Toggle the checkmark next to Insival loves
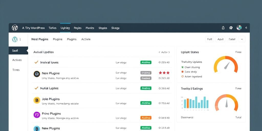The height and width of the screenshot is (131, 262). tap(36, 62)
